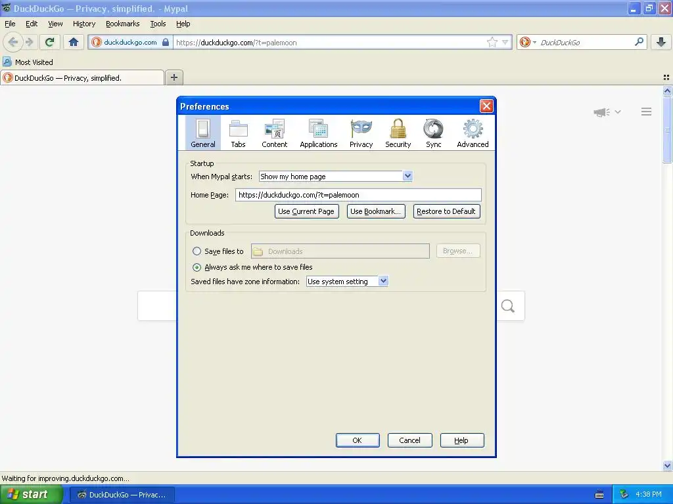This screenshot has width=673, height=504.
Task: Reload the current page
Action: pos(50,42)
